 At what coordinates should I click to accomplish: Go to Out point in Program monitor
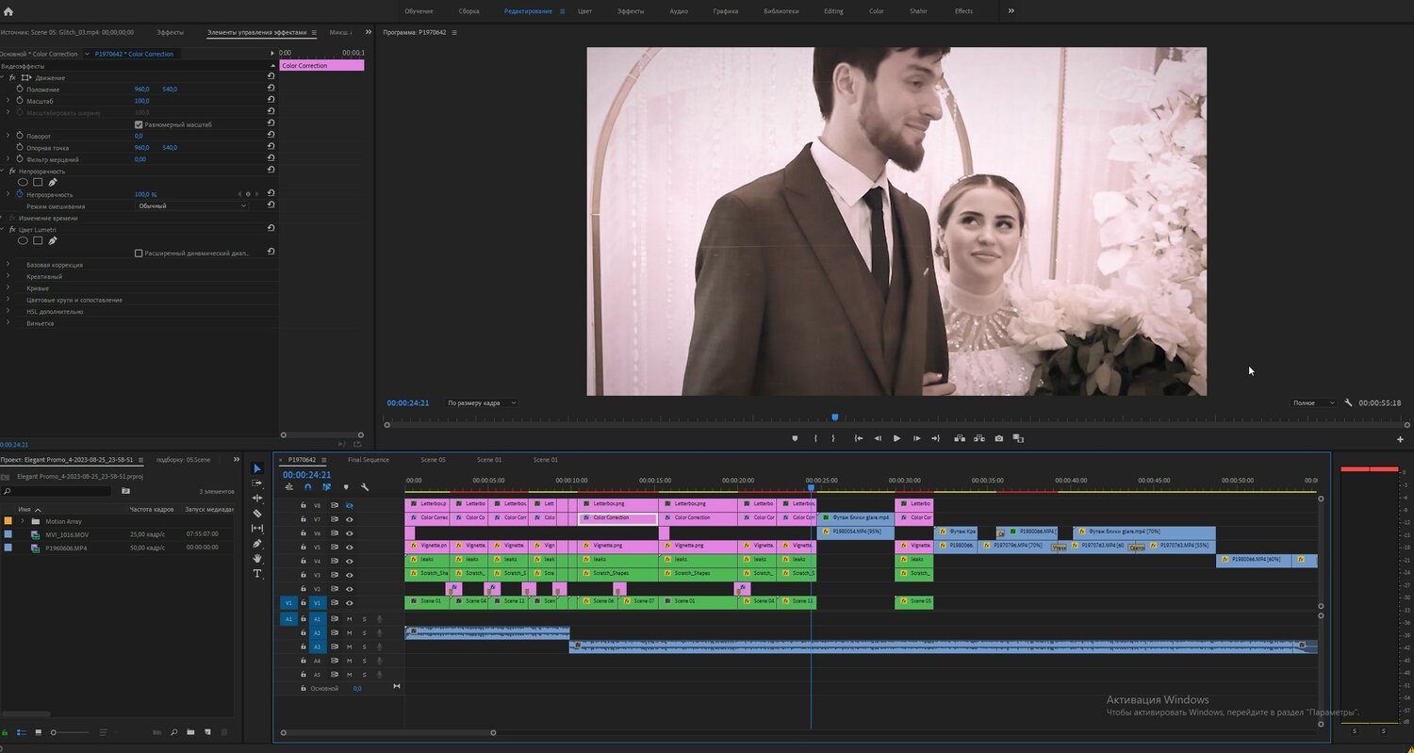click(935, 438)
